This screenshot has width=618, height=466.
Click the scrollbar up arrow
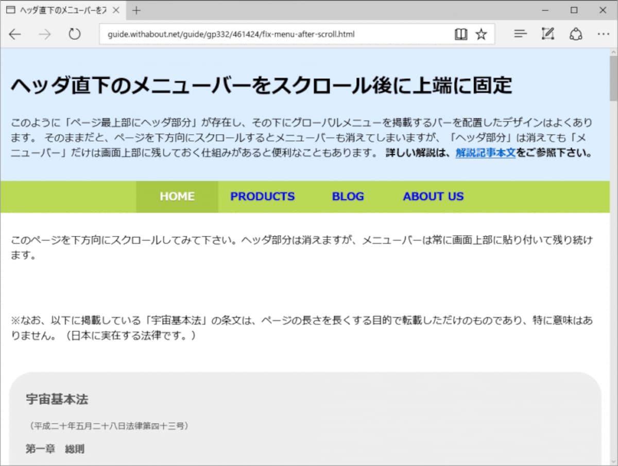(613, 52)
